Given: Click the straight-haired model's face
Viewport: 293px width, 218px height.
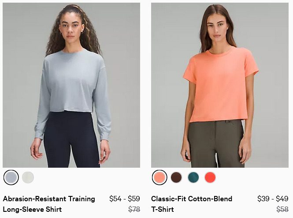Looking at the screenshot, I should (217, 28).
